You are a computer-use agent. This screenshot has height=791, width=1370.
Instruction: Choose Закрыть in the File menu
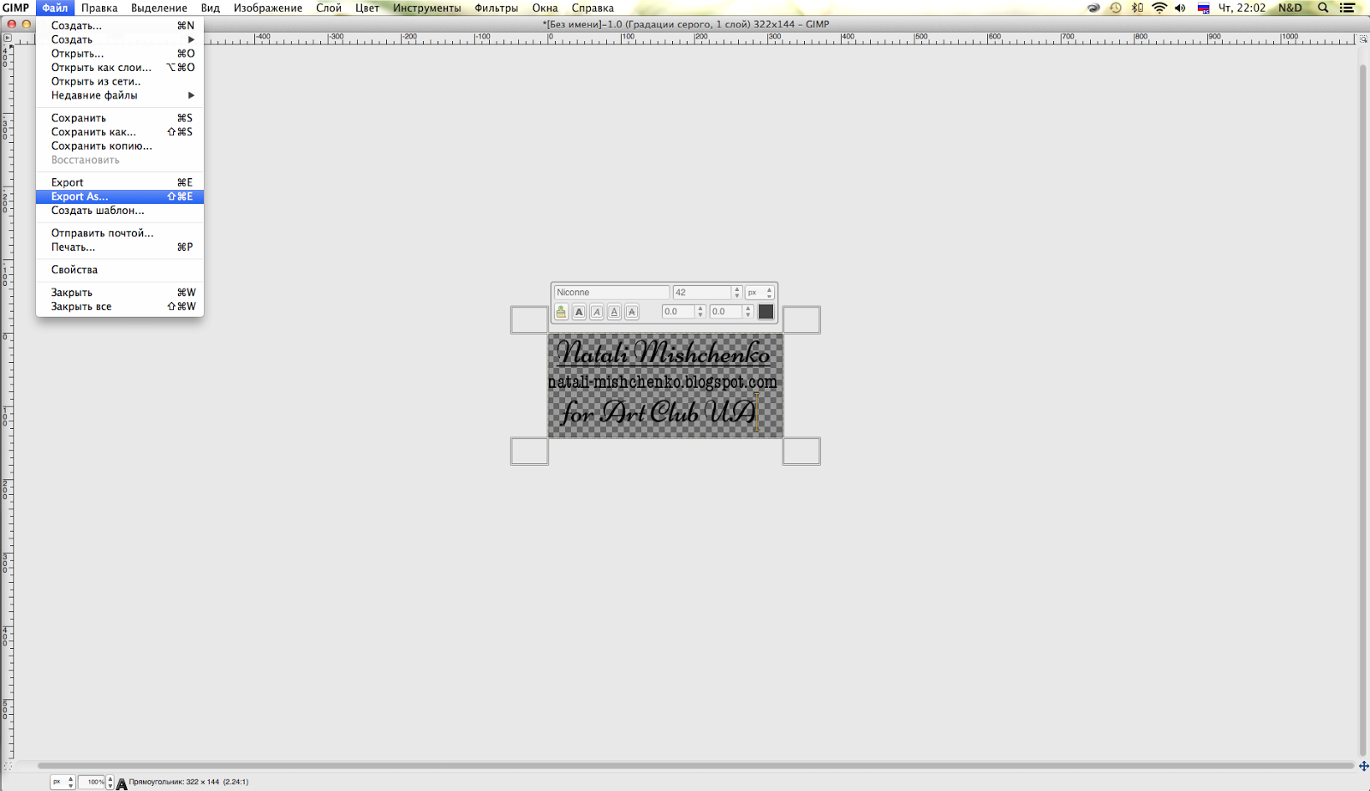coord(120,292)
